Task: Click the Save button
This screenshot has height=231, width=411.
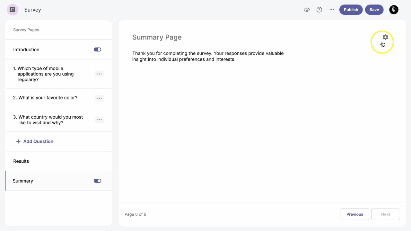Action: [374, 10]
